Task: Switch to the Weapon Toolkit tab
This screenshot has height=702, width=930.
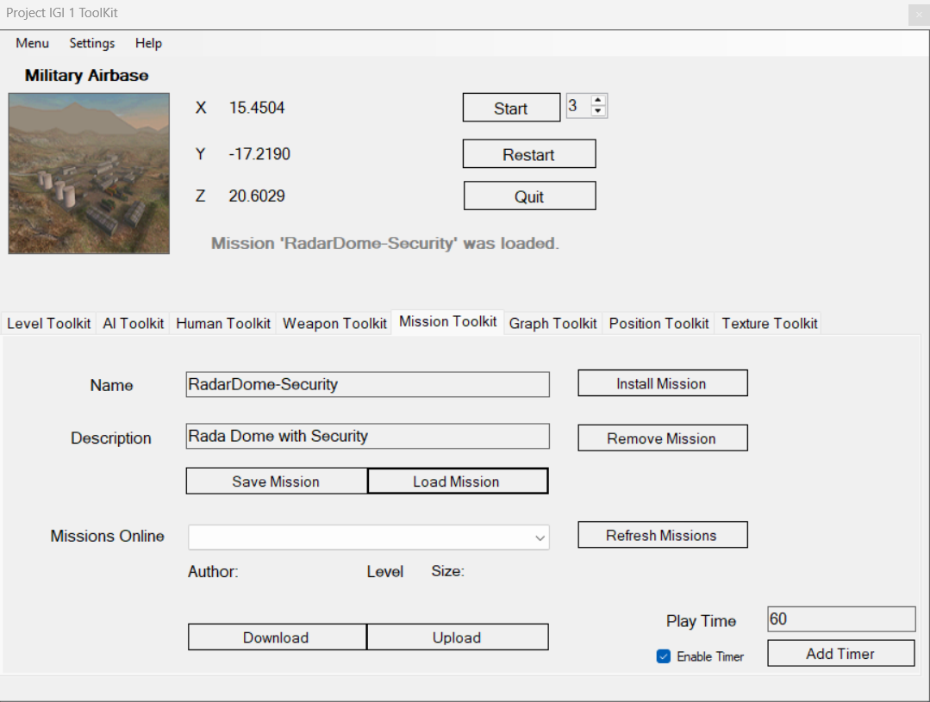Action: click(x=334, y=323)
